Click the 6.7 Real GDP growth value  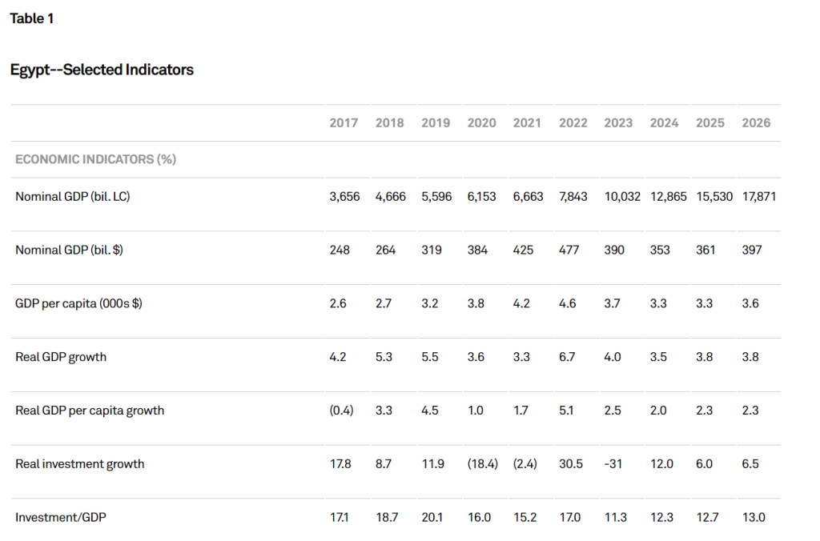coord(568,357)
